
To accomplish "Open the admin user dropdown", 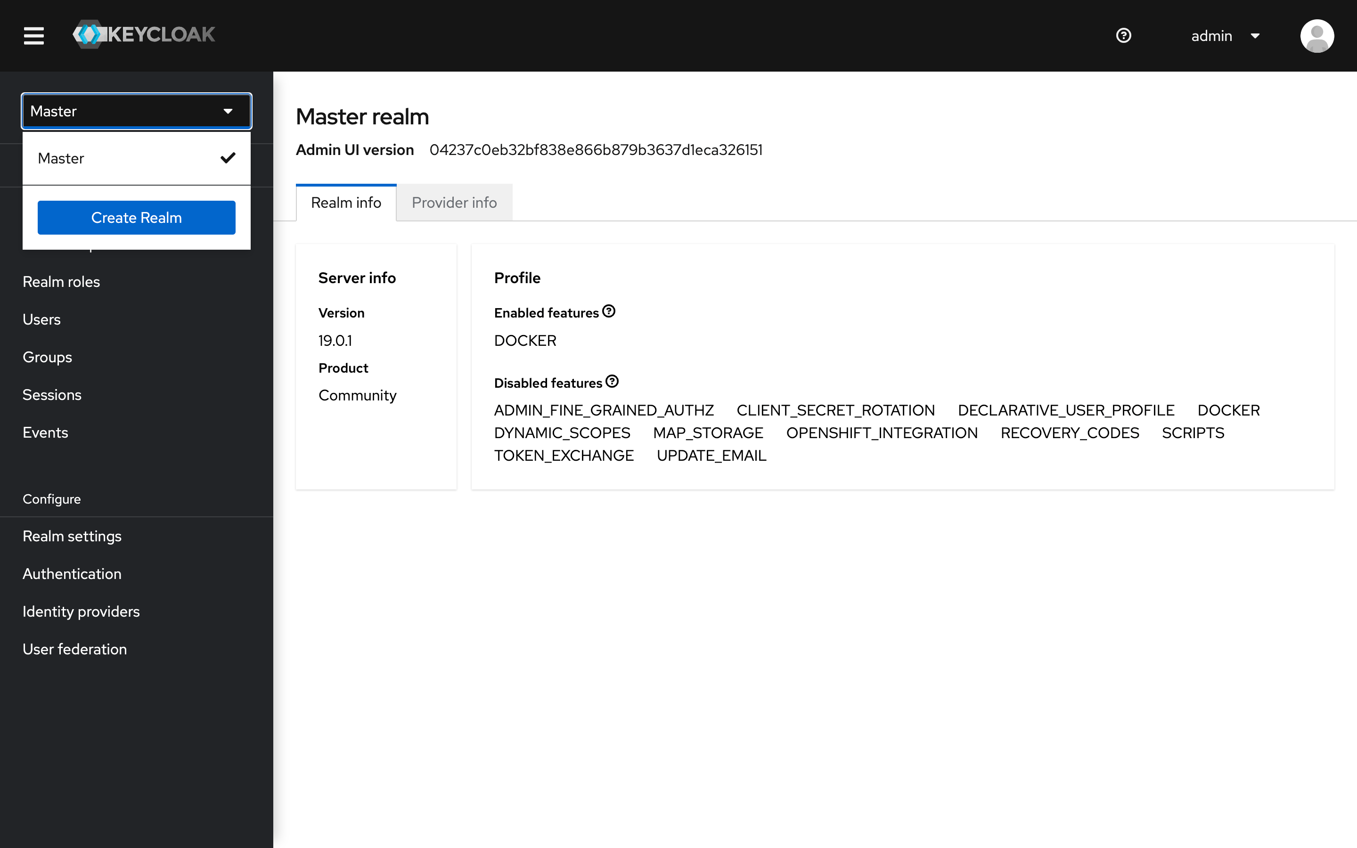I will [x=1225, y=36].
